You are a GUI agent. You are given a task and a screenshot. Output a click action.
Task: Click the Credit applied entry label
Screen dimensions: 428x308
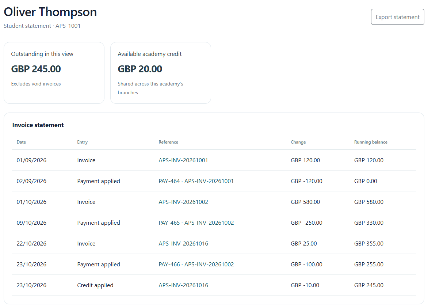click(x=95, y=285)
